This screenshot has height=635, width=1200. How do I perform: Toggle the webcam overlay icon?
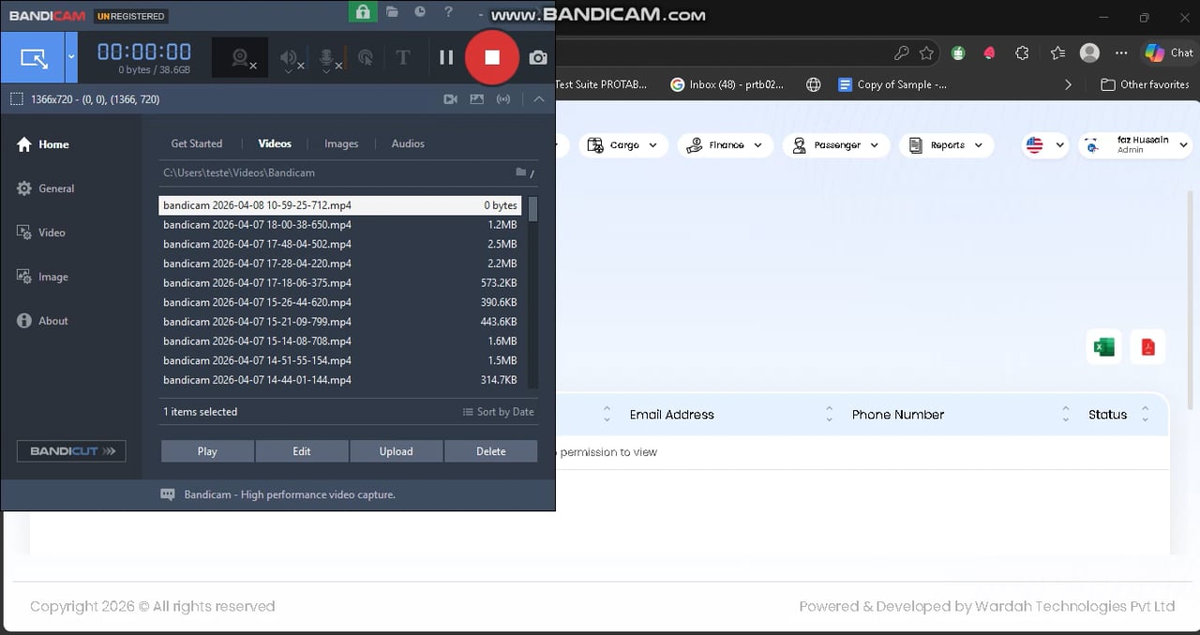point(241,58)
